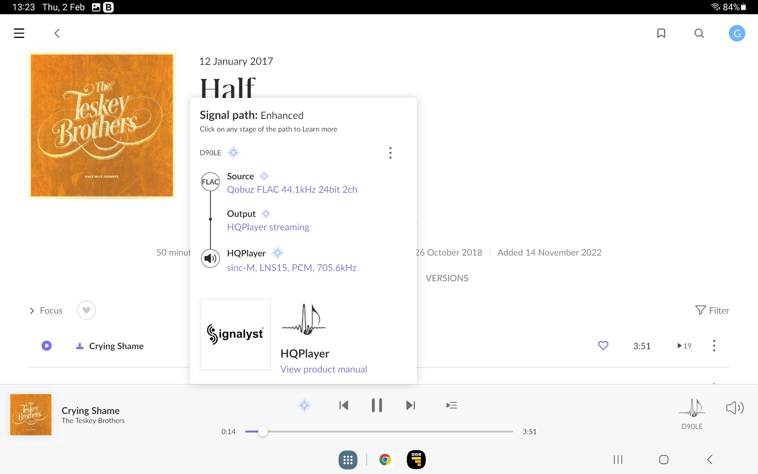Viewport: 758px width, 474px height.
Task: Switch to the VERSIONS tab
Action: (x=447, y=278)
